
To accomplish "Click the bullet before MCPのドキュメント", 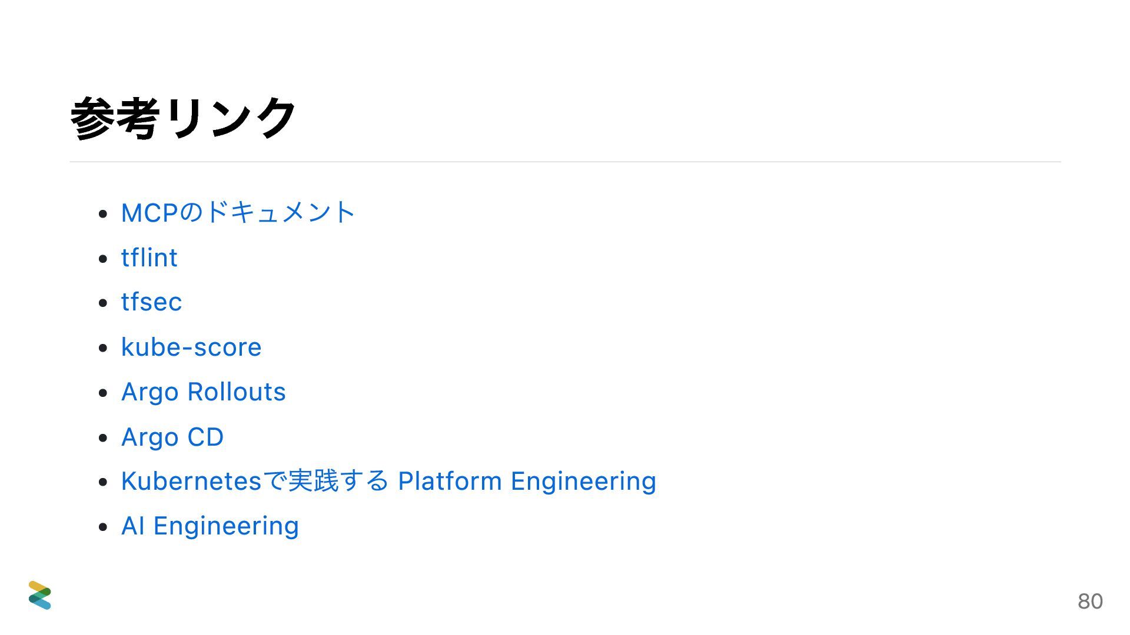I will 104,213.
